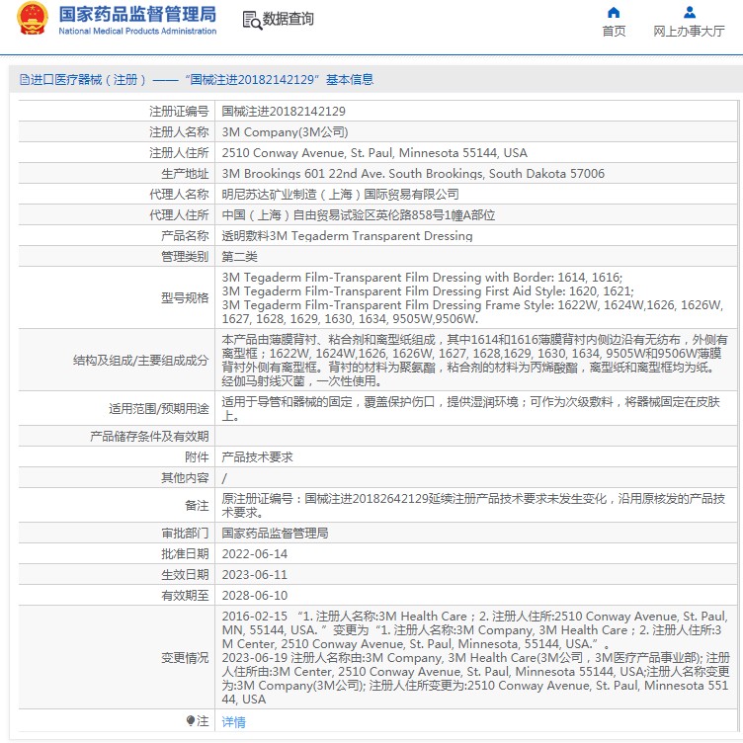The width and height of the screenshot is (743, 743).
Task: Select effective date 2023-06-11
Action: tap(255, 575)
